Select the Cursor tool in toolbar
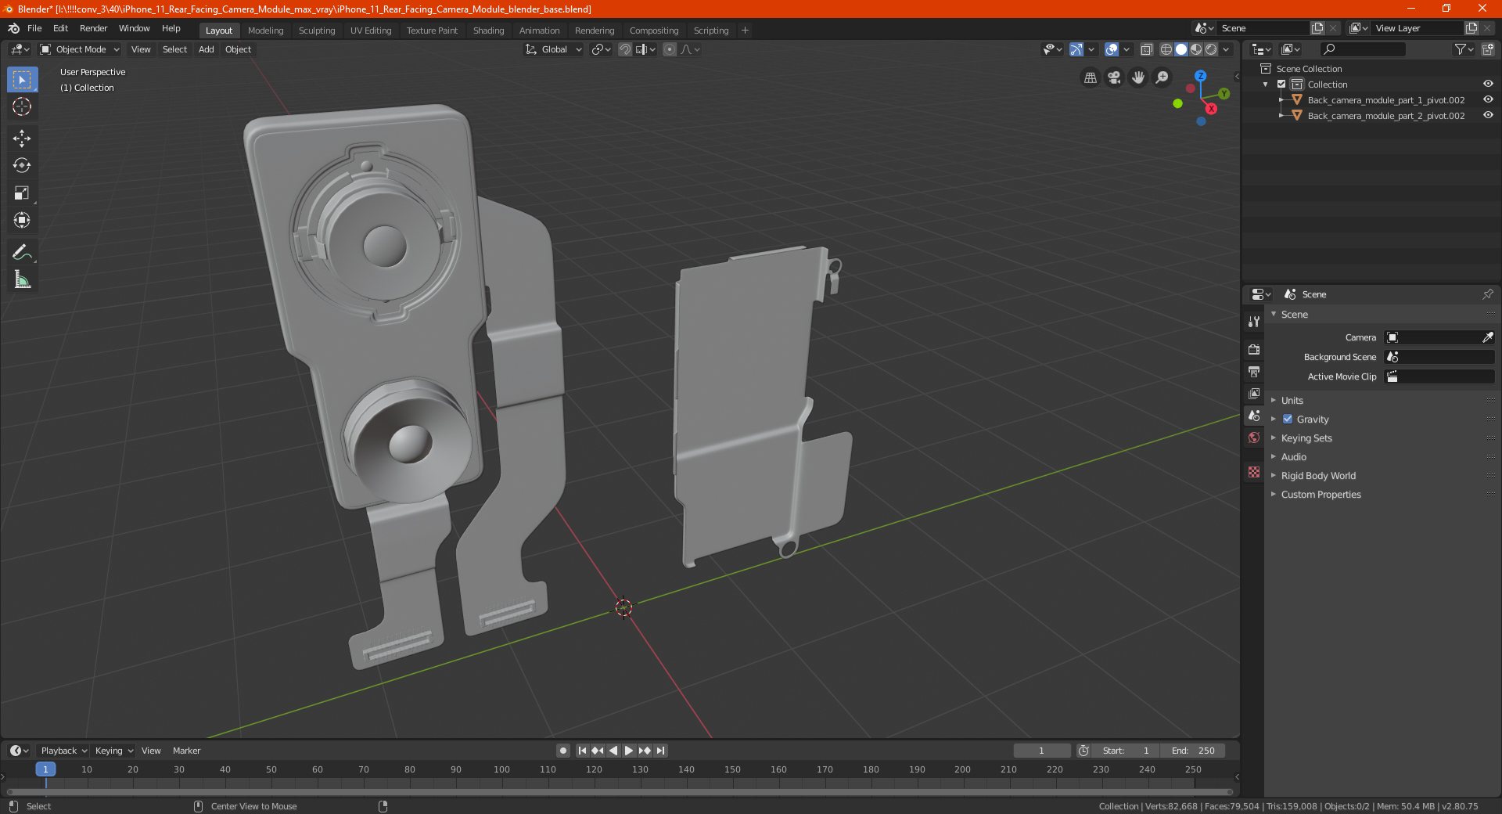The image size is (1502, 814). [22, 106]
